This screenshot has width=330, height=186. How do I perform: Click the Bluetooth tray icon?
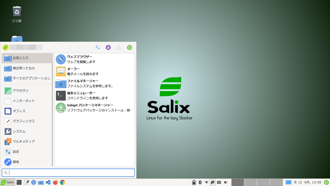200,182
